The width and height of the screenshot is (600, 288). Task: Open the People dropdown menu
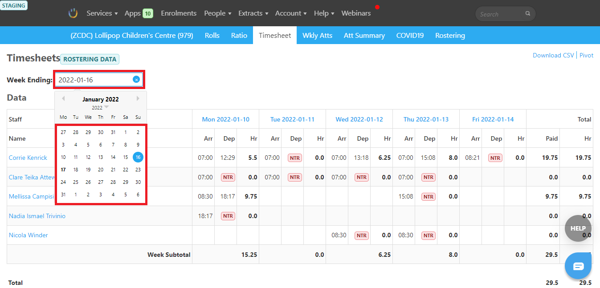click(x=218, y=13)
